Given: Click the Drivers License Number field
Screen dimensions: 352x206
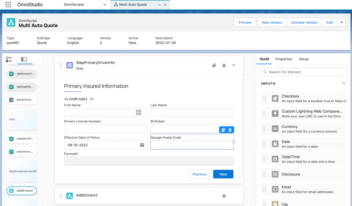Looking at the screenshot, I should point(106,129).
